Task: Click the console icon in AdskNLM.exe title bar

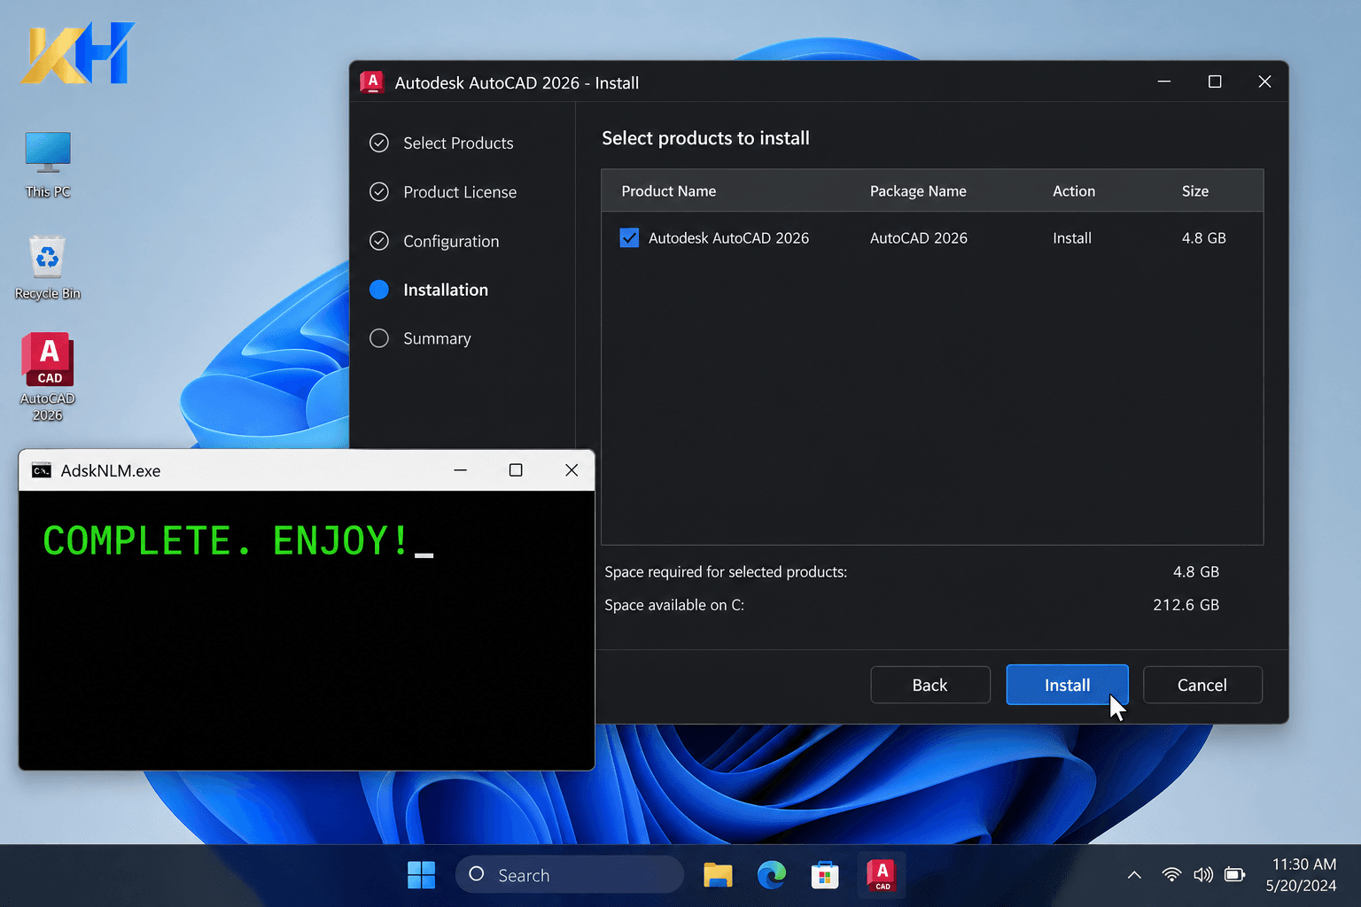Action: (x=42, y=470)
